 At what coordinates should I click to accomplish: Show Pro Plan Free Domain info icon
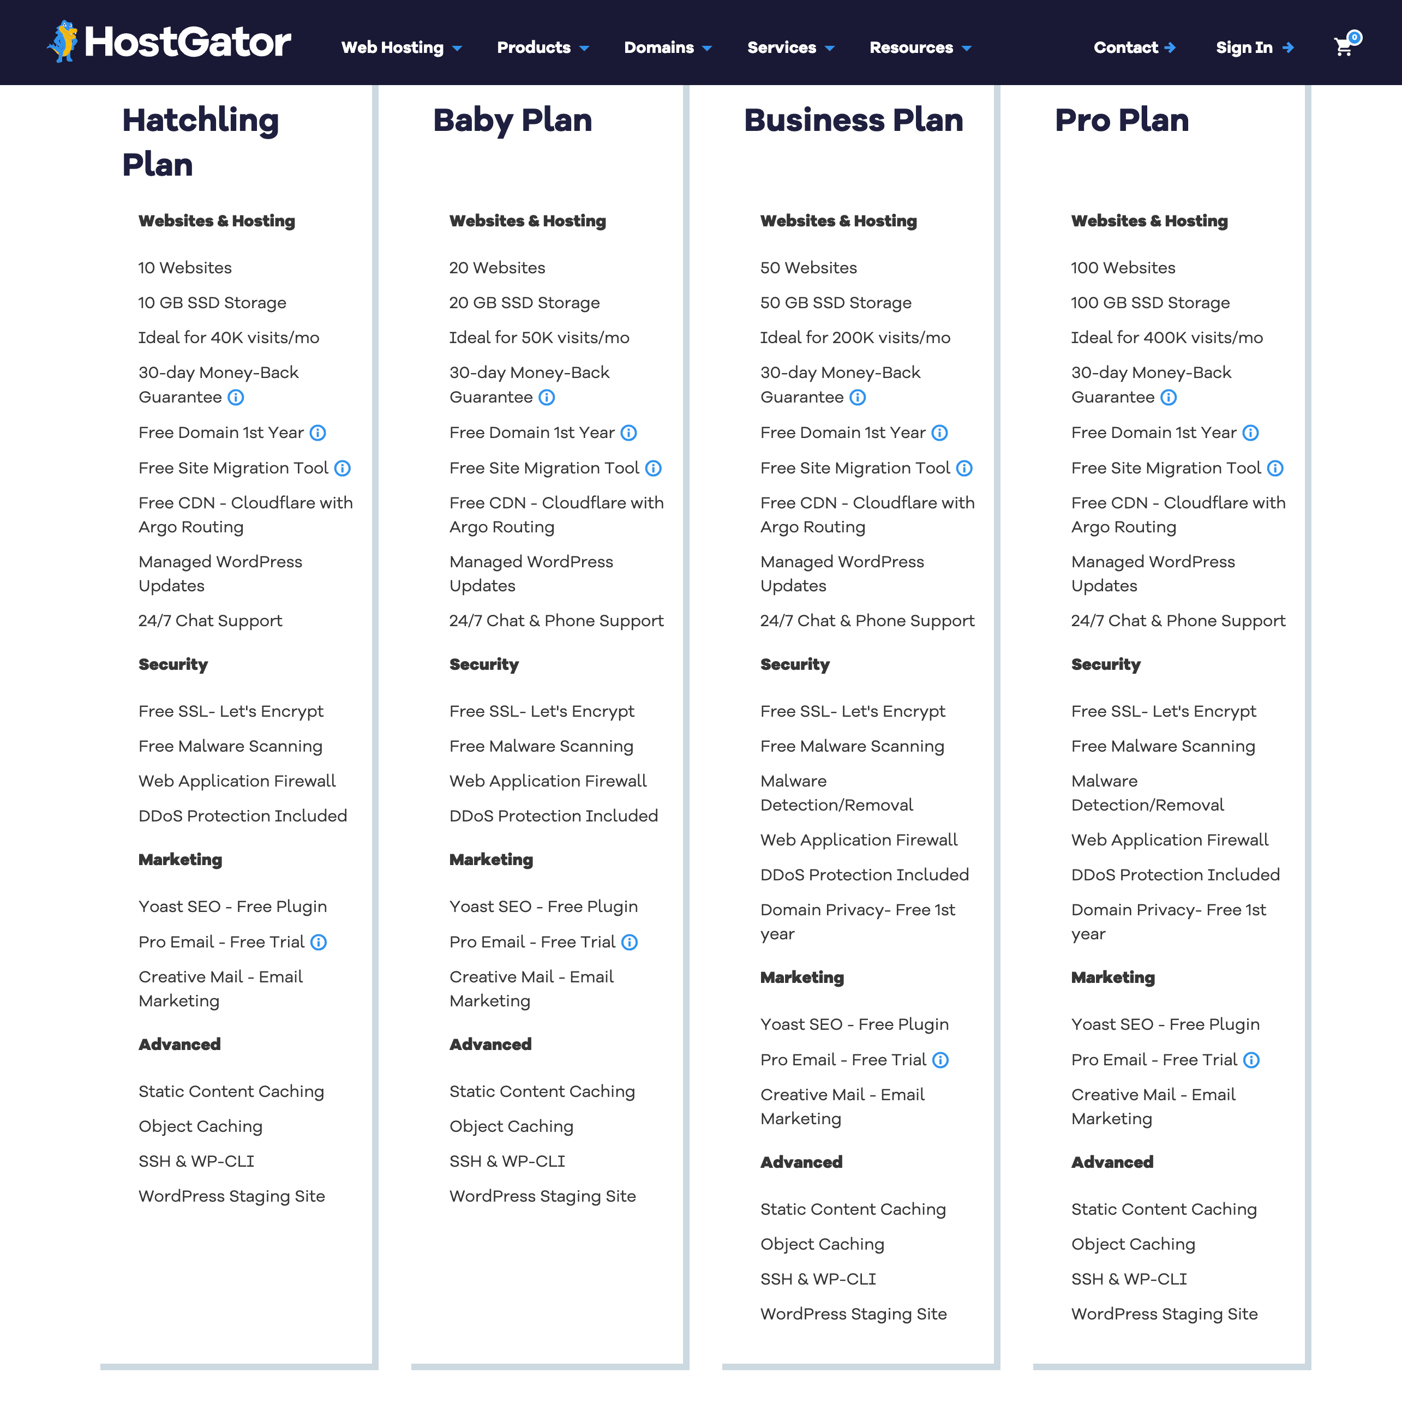pyautogui.click(x=1250, y=433)
